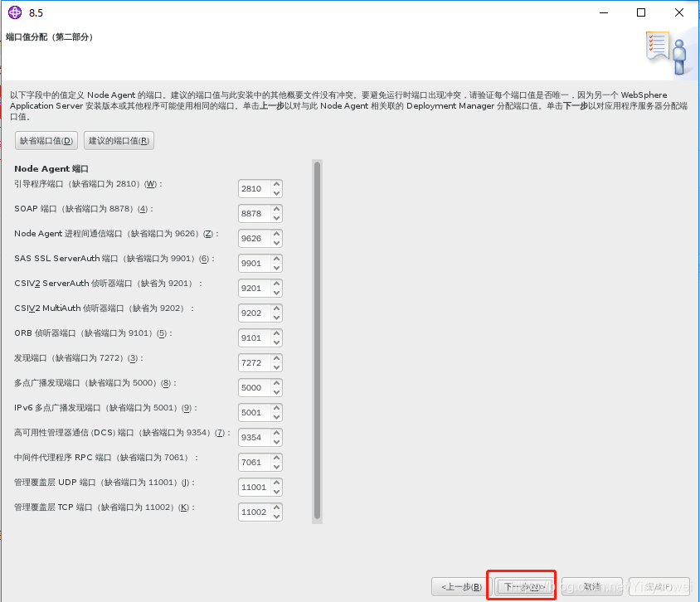This screenshot has width=700, height=602.
Task: Decrease middleware agent RPC port 7061
Action: [277, 468]
